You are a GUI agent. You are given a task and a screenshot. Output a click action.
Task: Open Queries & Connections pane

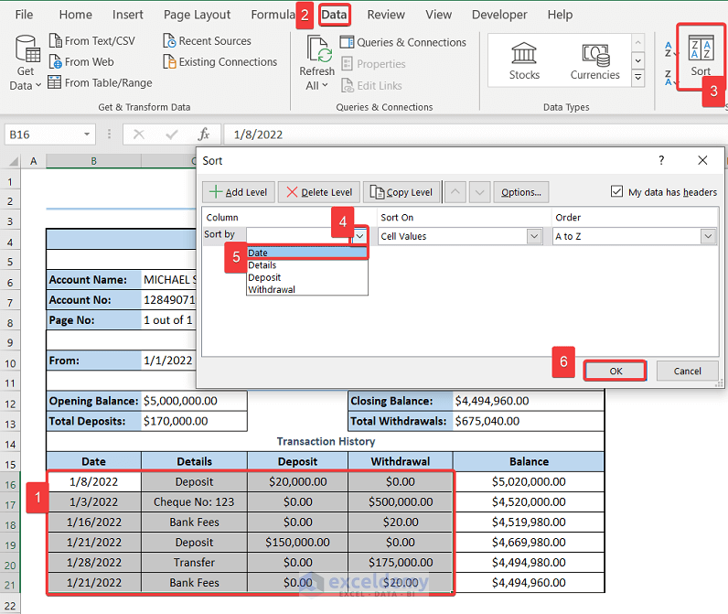[403, 42]
